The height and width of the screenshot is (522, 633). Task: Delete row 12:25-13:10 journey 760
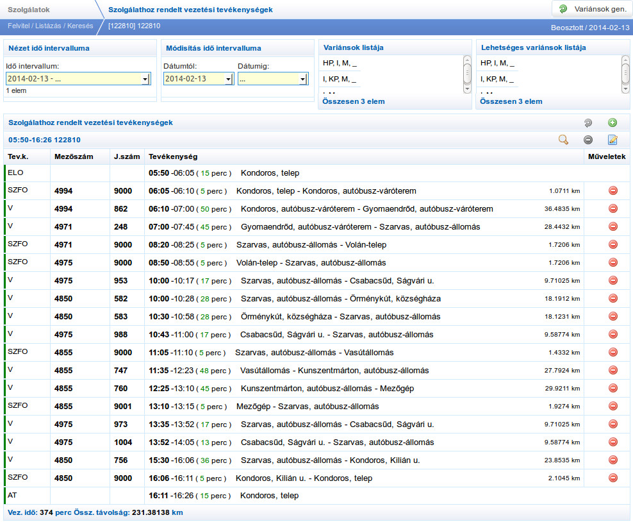tap(612, 388)
